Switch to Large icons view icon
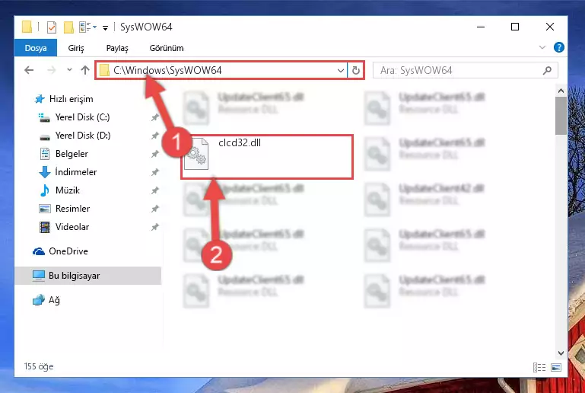Viewport: 585px width, 393px height. coord(556,368)
